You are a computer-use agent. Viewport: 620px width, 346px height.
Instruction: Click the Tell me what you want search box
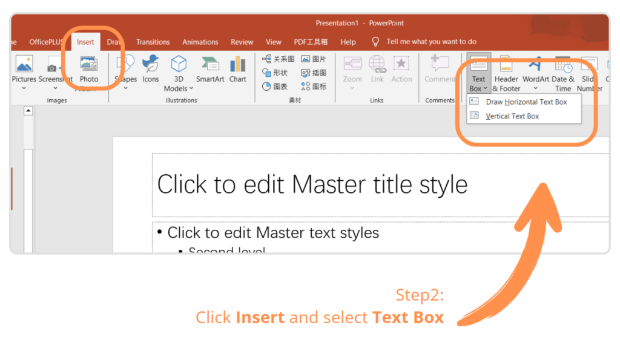431,42
